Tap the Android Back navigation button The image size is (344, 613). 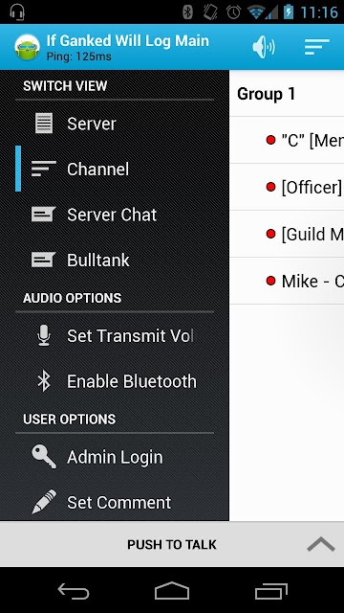tap(73, 590)
